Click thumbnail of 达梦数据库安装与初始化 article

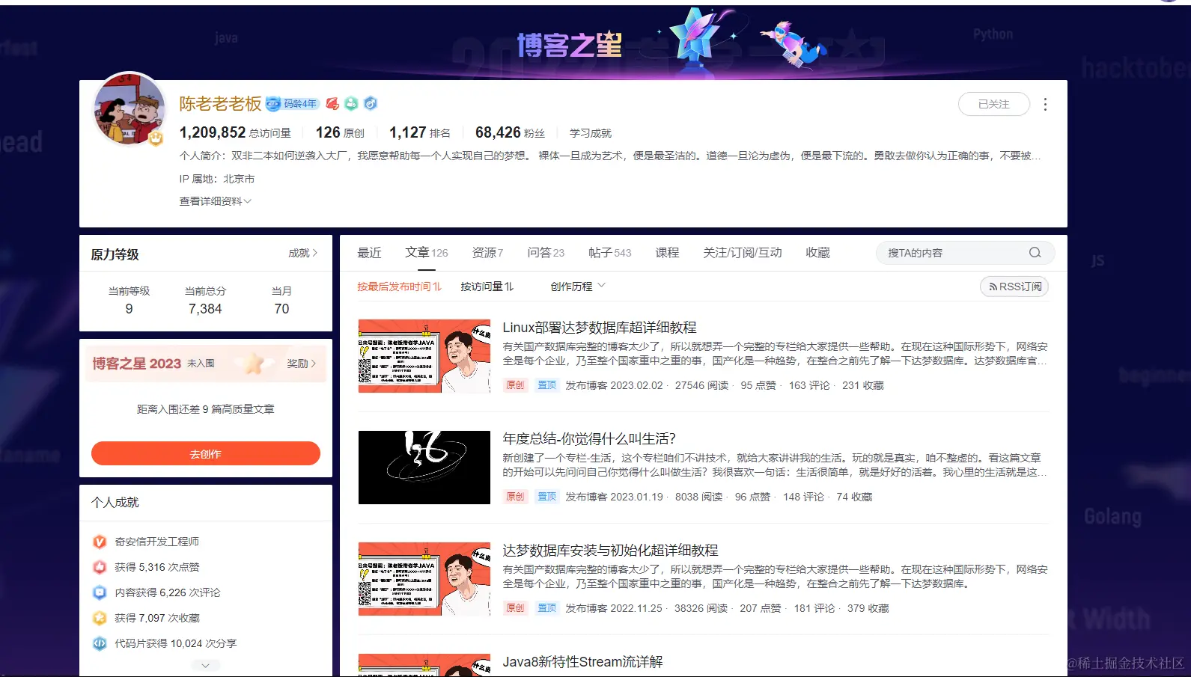coord(424,579)
